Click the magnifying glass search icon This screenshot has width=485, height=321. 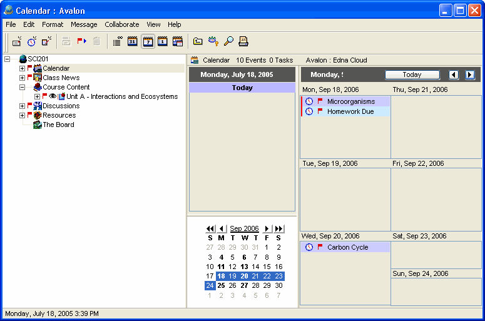pos(228,41)
